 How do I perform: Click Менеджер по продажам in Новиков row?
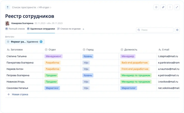click(x=136, y=82)
